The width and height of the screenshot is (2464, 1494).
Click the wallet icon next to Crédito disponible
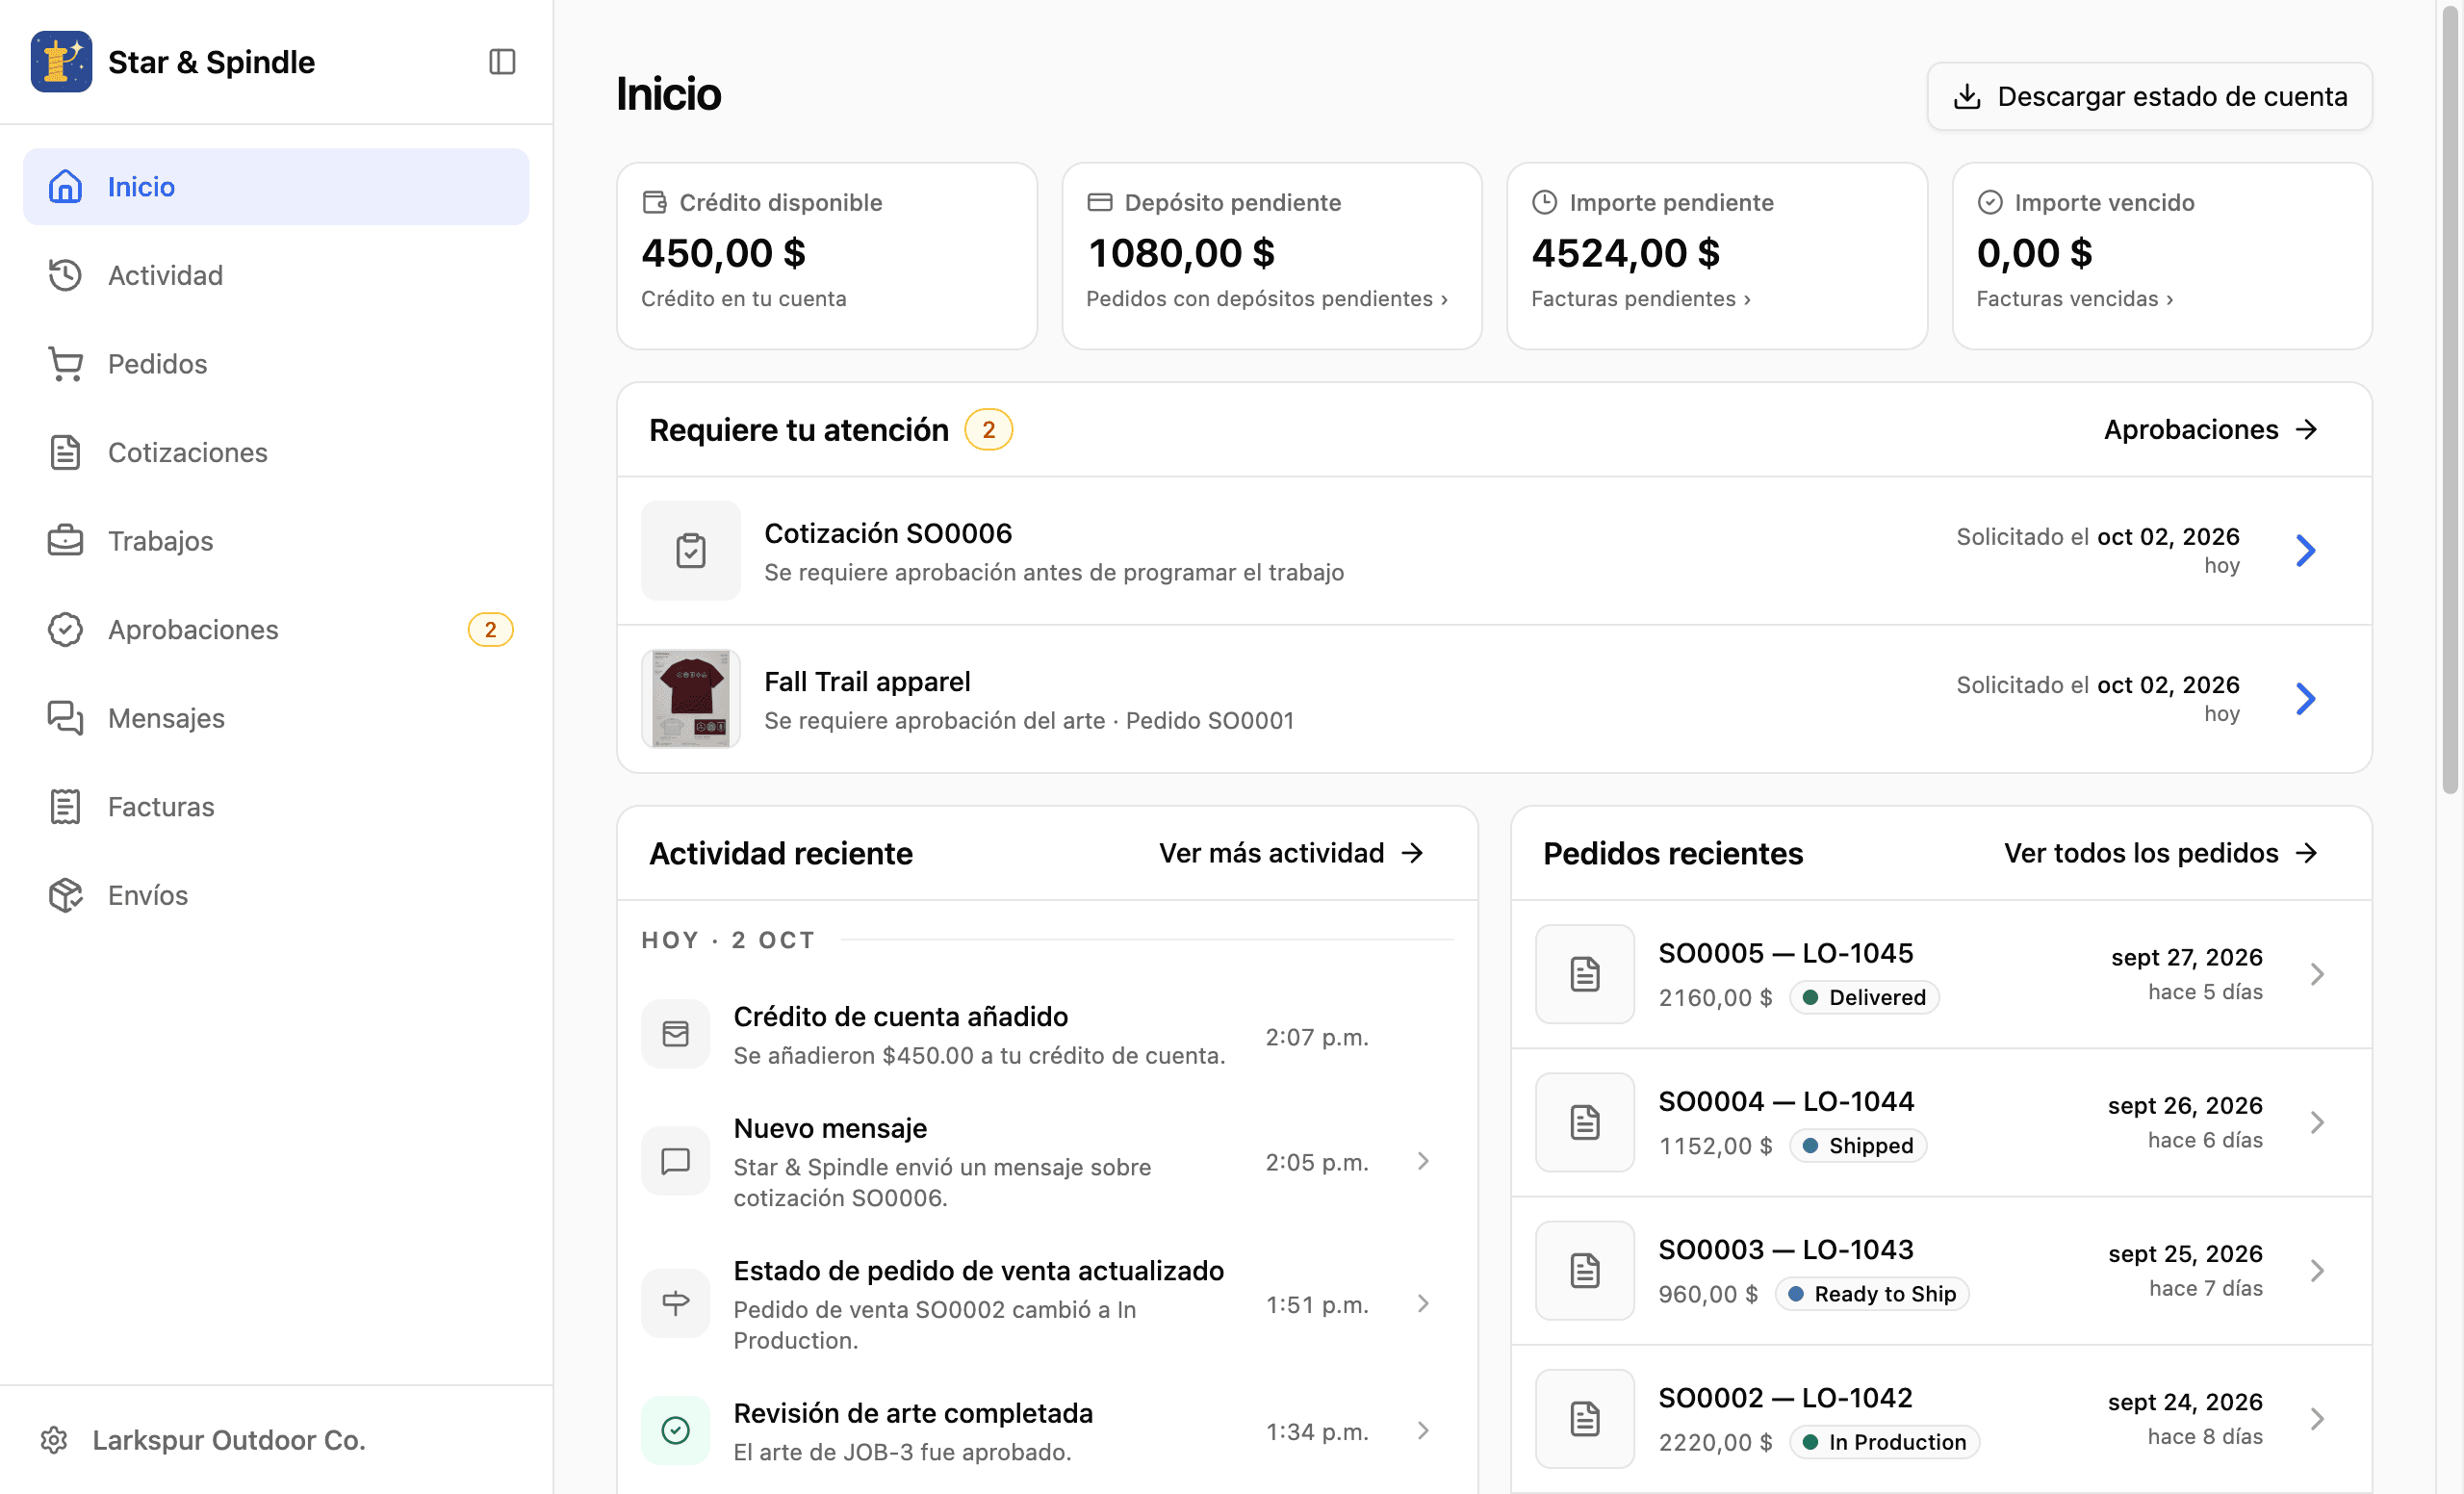point(654,202)
